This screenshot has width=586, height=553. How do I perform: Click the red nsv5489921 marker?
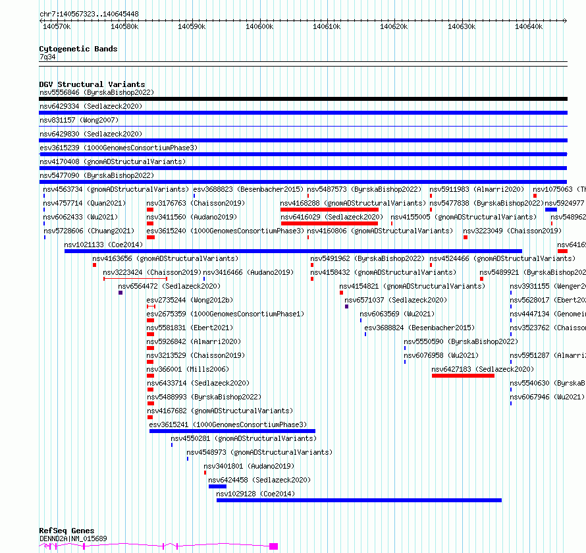pyautogui.click(x=481, y=279)
